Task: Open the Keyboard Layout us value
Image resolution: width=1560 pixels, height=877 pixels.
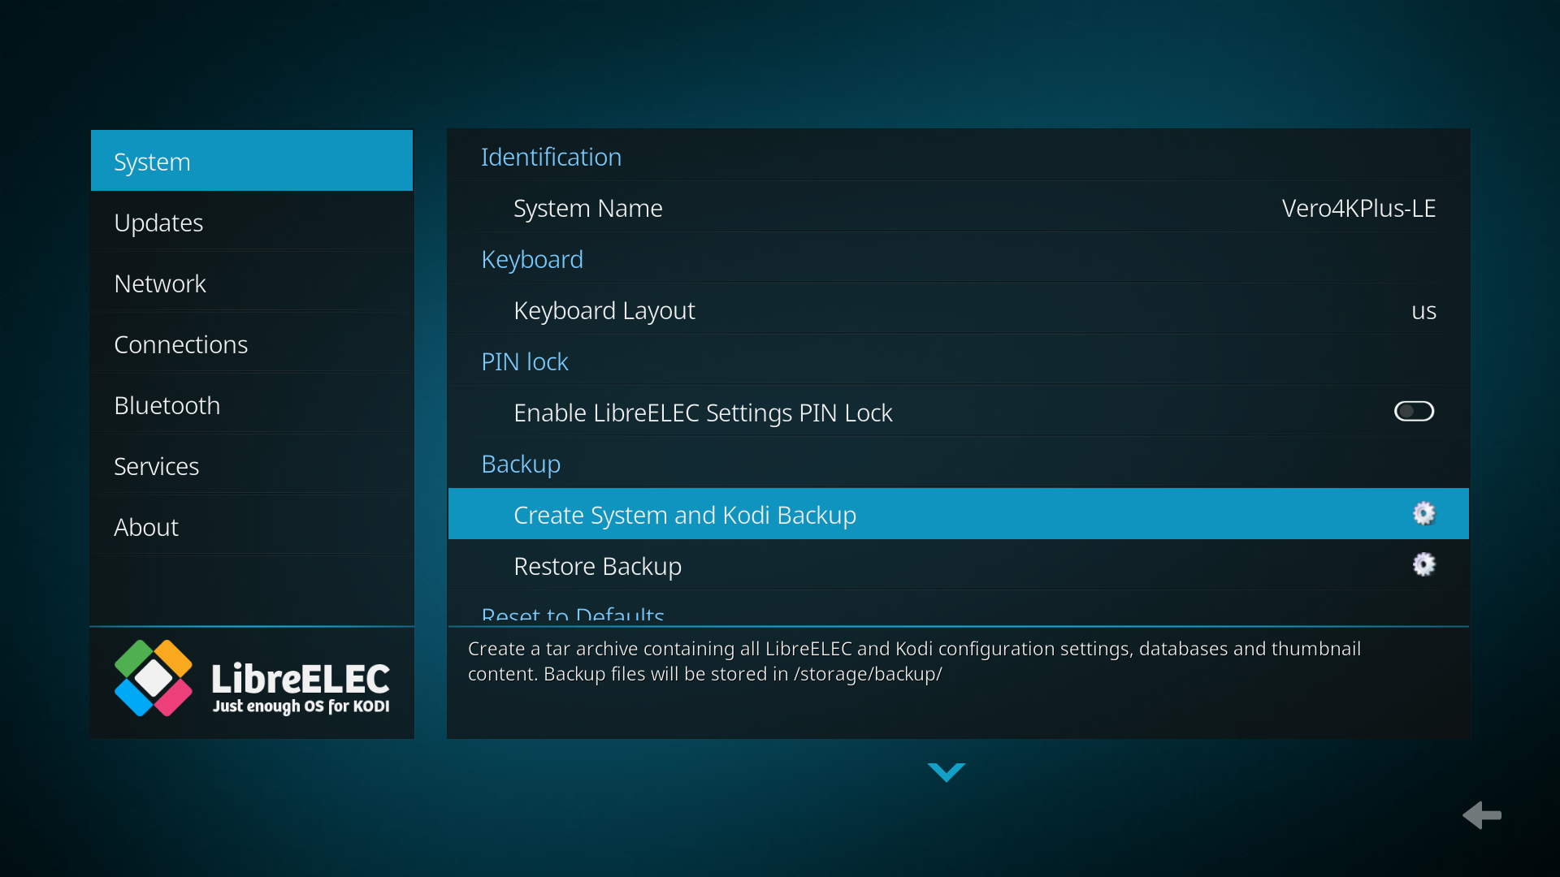Action: (x=1423, y=311)
